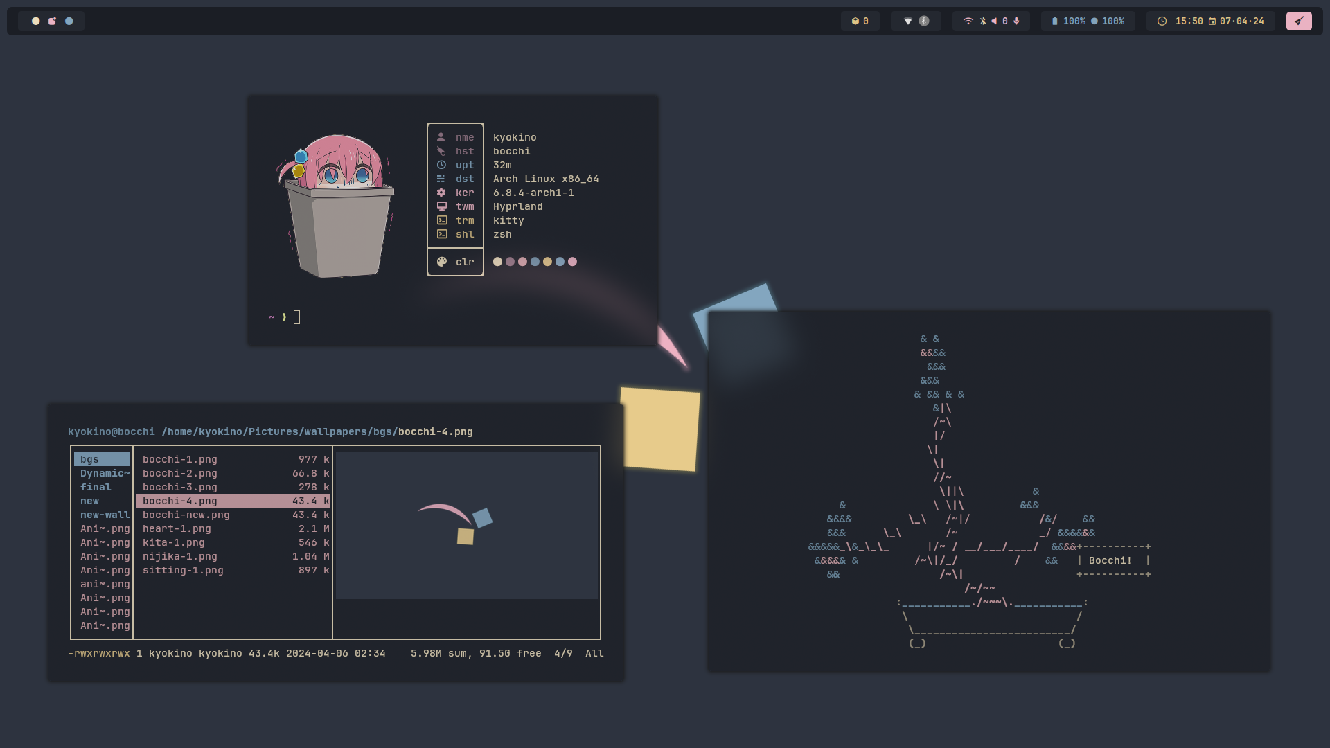Mute the volume speaker icon
The width and height of the screenshot is (1330, 748).
click(994, 21)
